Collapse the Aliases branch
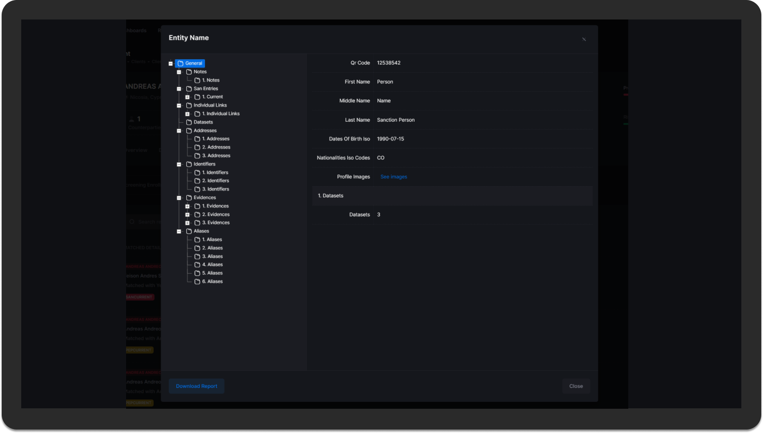763x433 pixels. [x=179, y=231]
